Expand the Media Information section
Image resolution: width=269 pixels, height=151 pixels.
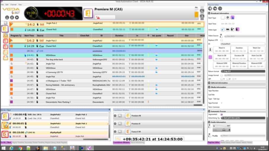click(209, 87)
